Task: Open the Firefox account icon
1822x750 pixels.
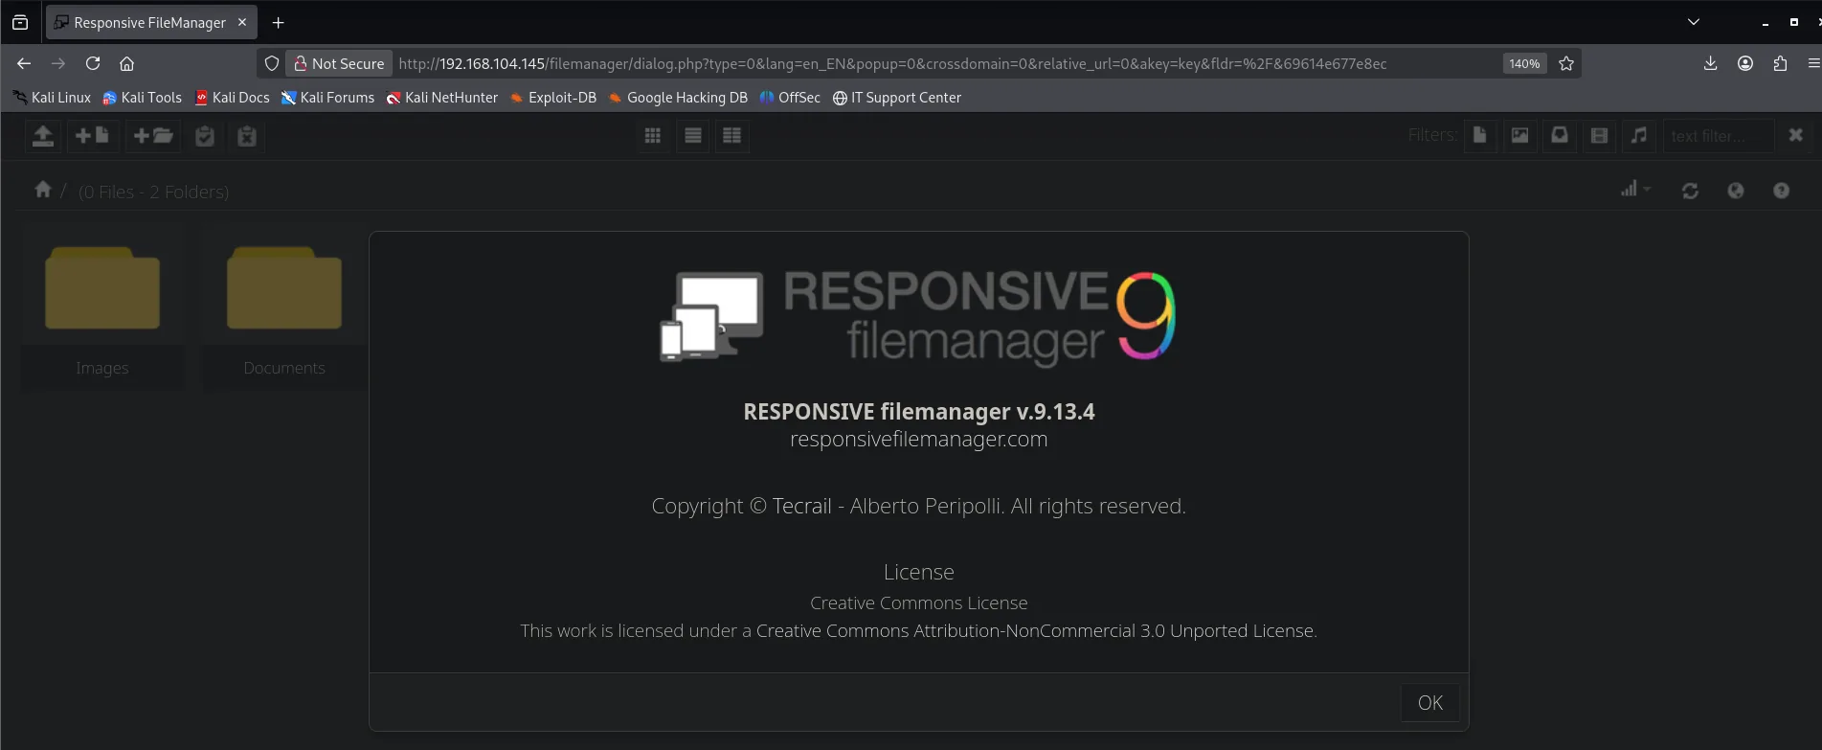Action: (x=1745, y=63)
